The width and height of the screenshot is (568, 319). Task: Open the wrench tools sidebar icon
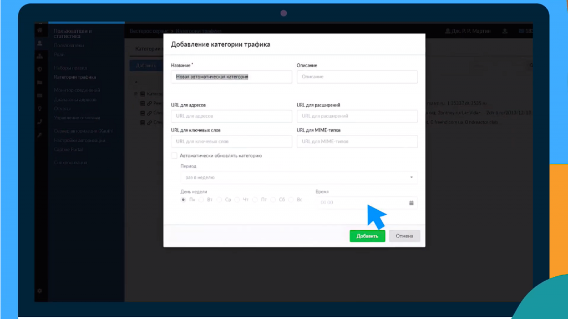(x=40, y=135)
